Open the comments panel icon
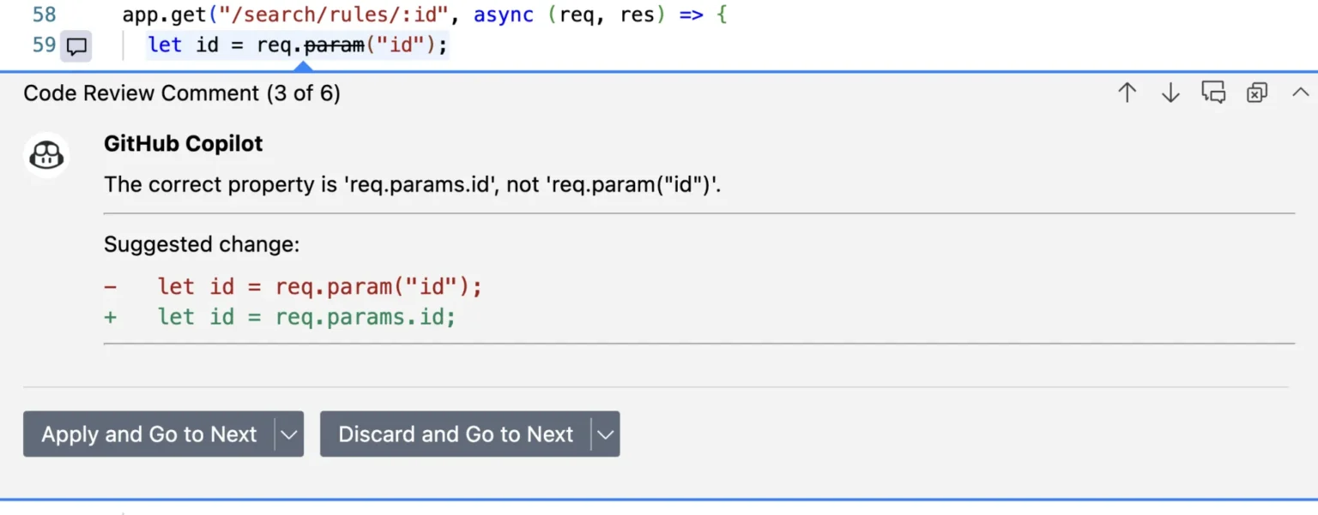 1213,93
